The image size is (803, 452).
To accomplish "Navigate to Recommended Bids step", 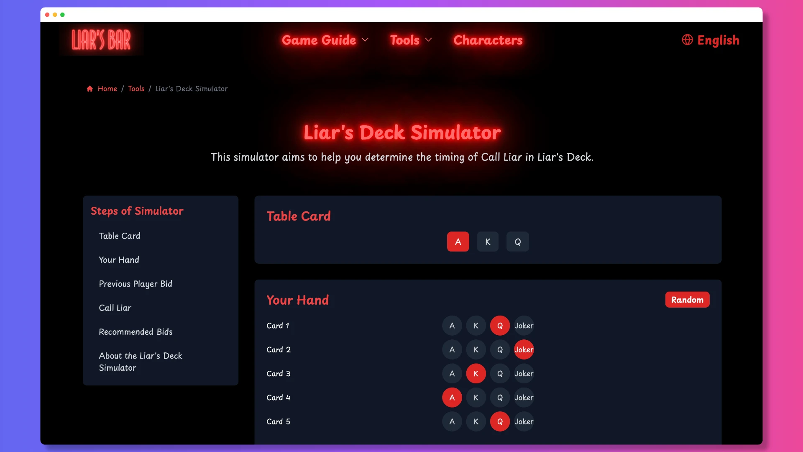I will click(135, 331).
